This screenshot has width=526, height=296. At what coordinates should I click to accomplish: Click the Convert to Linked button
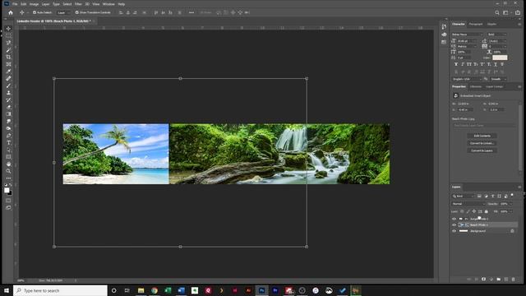coord(482,143)
